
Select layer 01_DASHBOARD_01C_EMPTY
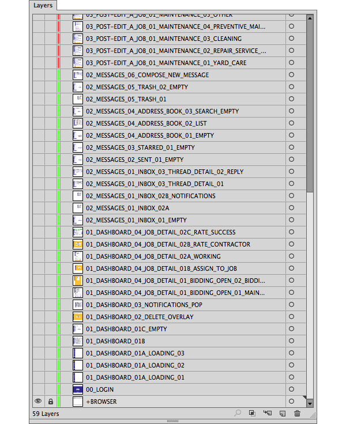(126, 329)
